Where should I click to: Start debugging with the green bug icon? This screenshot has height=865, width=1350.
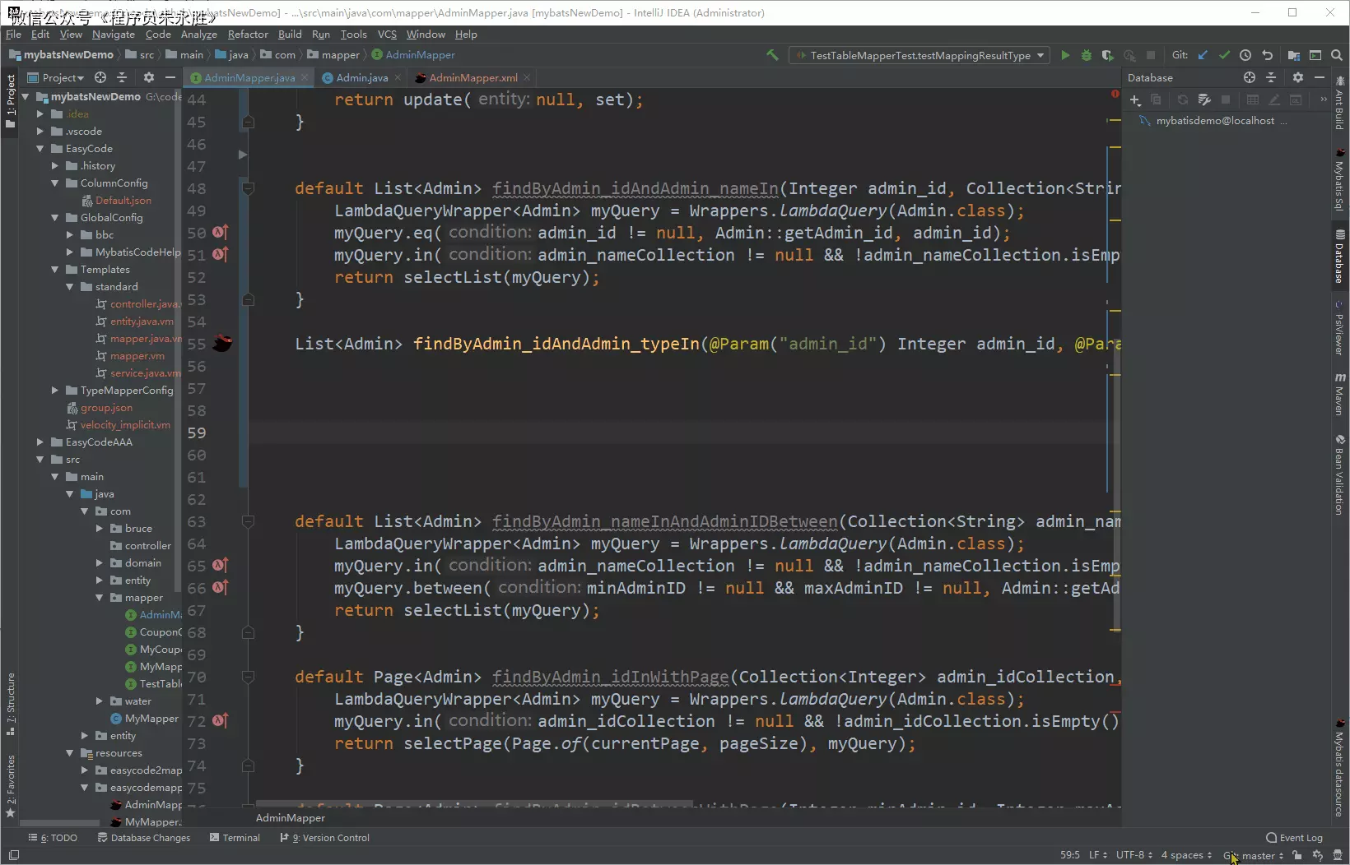tap(1087, 55)
